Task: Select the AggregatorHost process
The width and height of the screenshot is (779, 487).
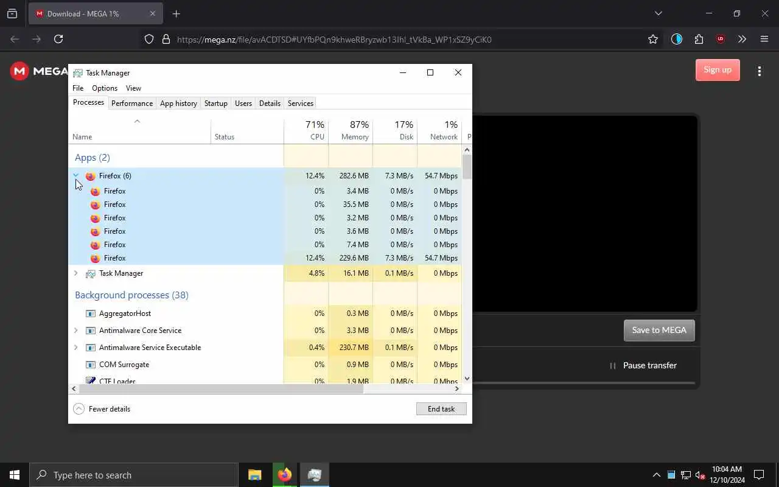Action: (265, 314)
